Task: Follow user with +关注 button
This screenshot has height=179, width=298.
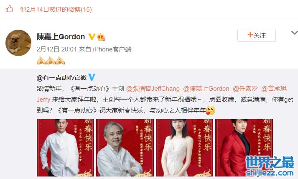Action: [256, 36]
